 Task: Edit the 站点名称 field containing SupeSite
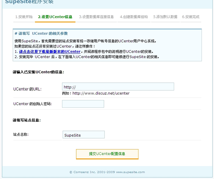click(84, 135)
